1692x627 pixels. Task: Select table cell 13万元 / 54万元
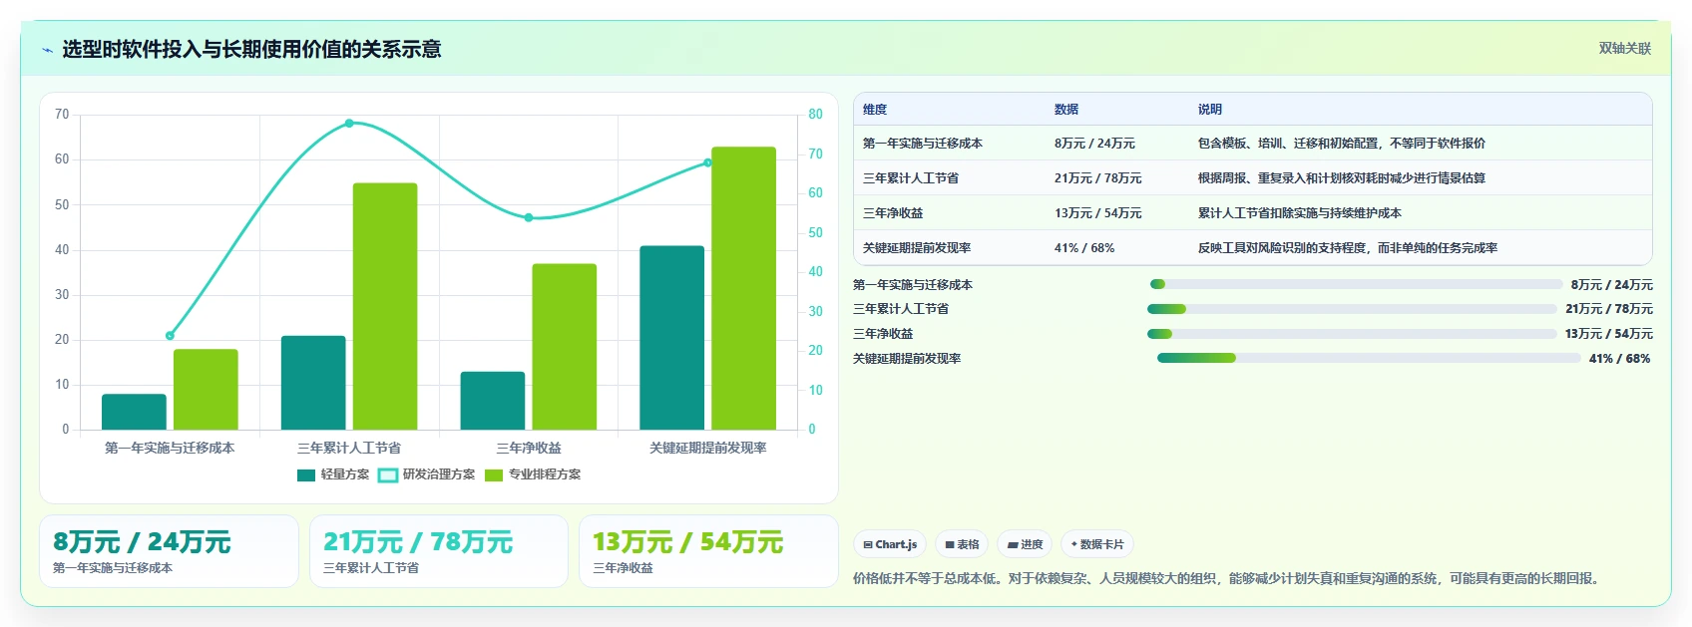click(1097, 213)
